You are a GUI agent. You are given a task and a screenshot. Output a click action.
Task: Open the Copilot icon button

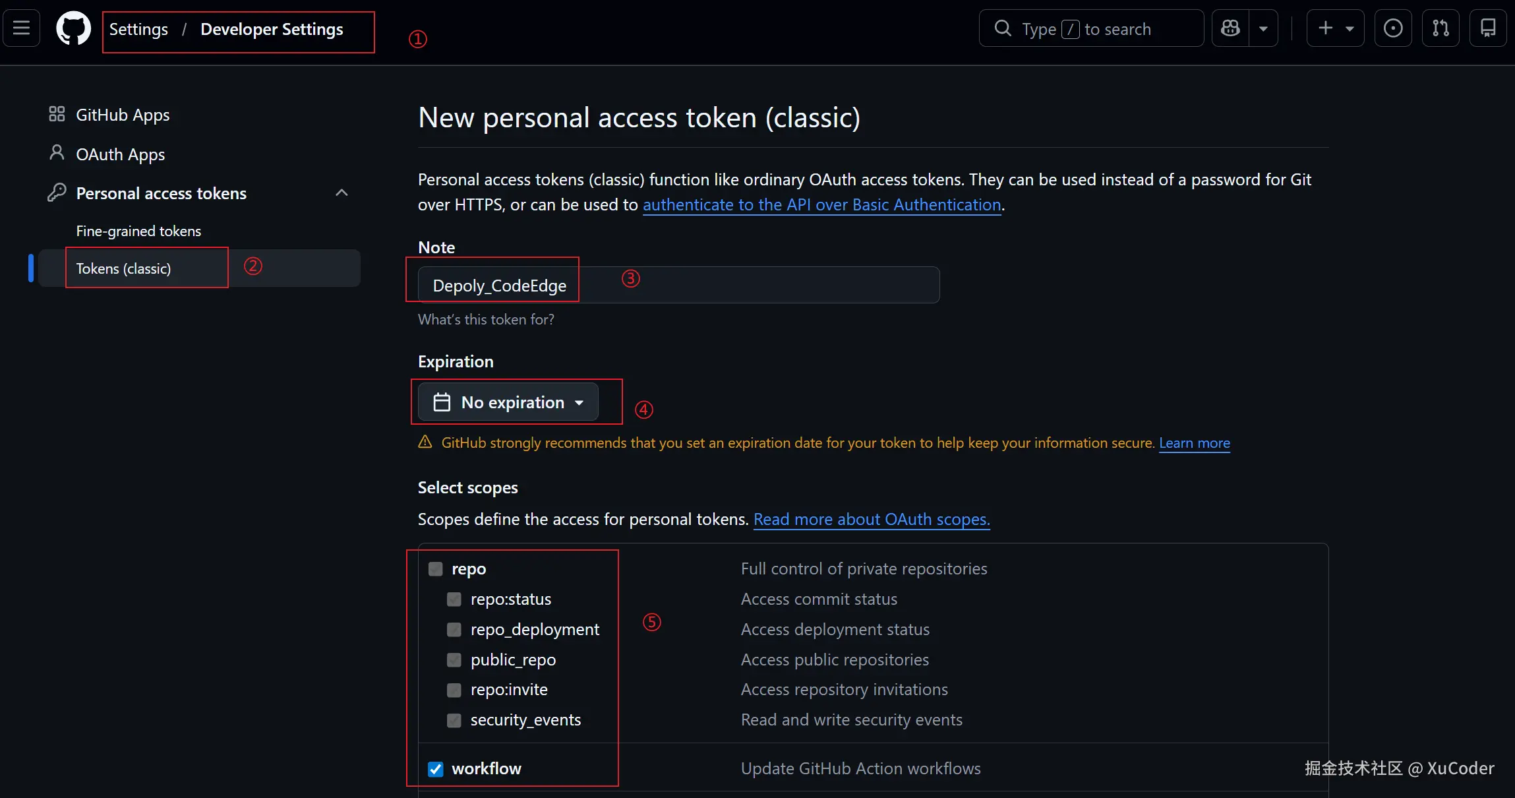(1230, 28)
